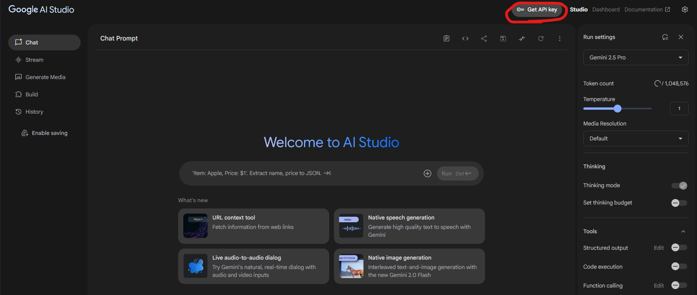The height and width of the screenshot is (295, 697).
Task: Open the Media Resolution Default dropdown
Action: point(636,138)
